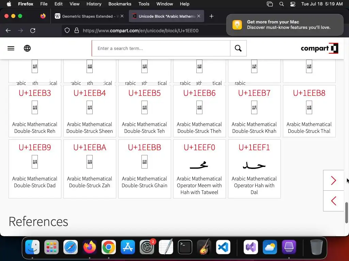Click the search term input field

pyautogui.click(x=161, y=48)
